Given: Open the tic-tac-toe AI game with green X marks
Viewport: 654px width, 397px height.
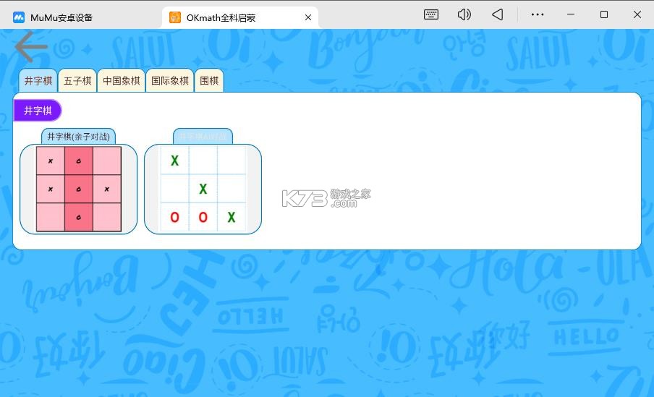Looking at the screenshot, I should (203, 189).
